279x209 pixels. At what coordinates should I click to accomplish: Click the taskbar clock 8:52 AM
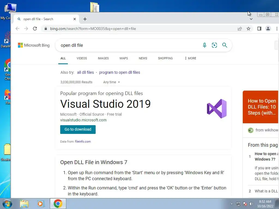tap(265, 202)
